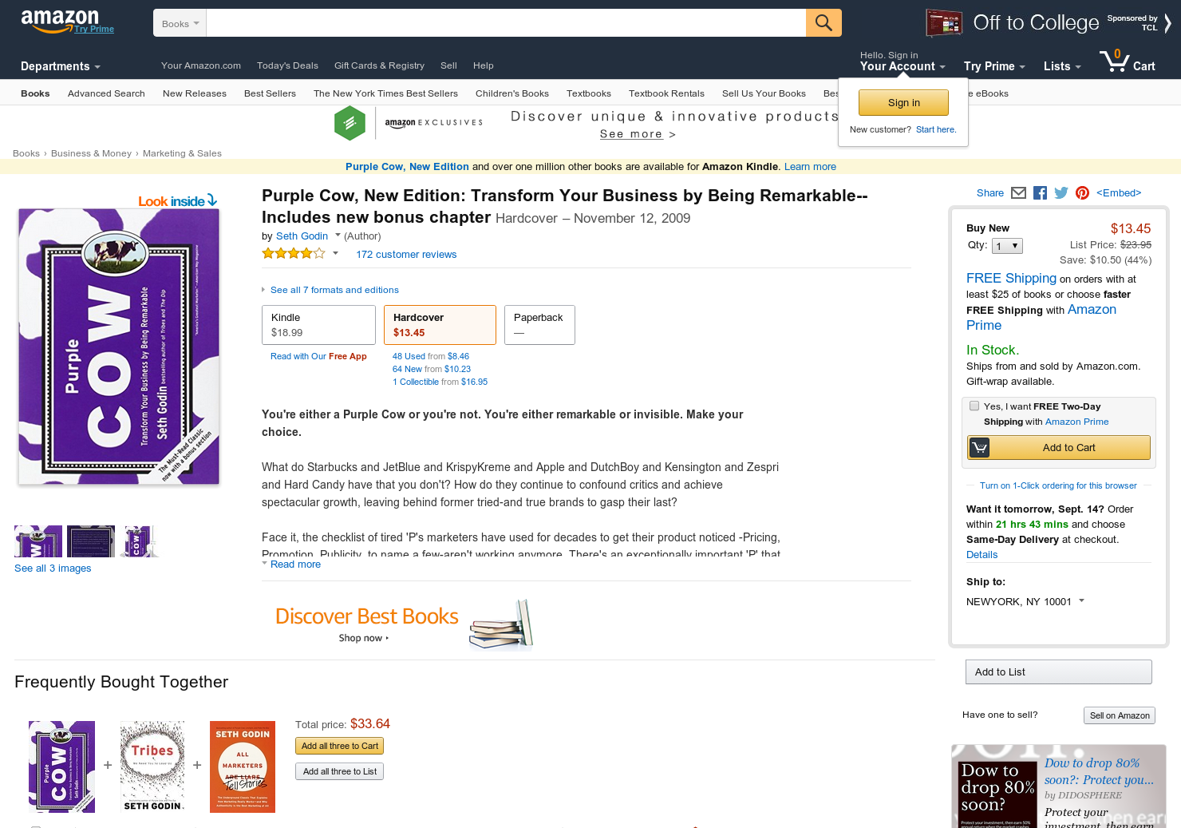Open the shopping cart icon
This screenshot has width=1181, height=828.
click(x=1128, y=61)
